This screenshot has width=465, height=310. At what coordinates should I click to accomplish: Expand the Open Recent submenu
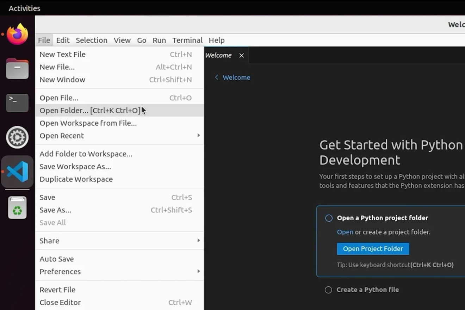pyautogui.click(x=119, y=136)
